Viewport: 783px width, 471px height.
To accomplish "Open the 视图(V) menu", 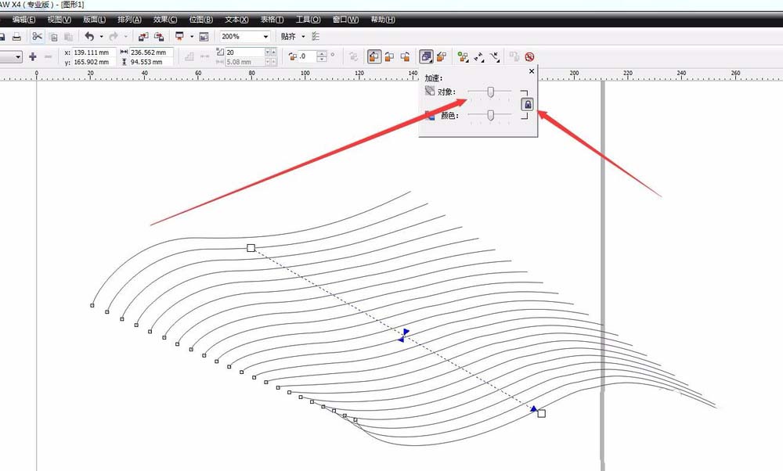I will tap(59, 20).
